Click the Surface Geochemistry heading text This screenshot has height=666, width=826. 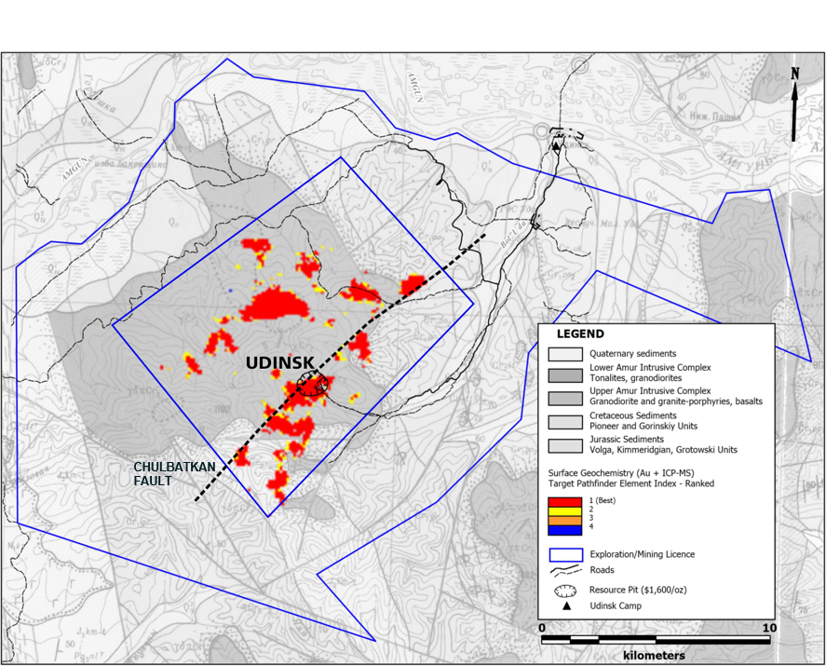[631, 478]
